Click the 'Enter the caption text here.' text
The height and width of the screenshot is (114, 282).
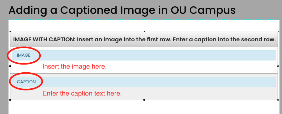[x=82, y=93]
